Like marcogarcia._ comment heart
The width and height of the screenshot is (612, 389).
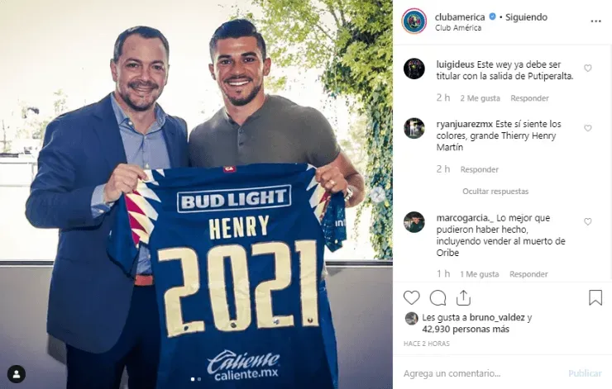587,222
